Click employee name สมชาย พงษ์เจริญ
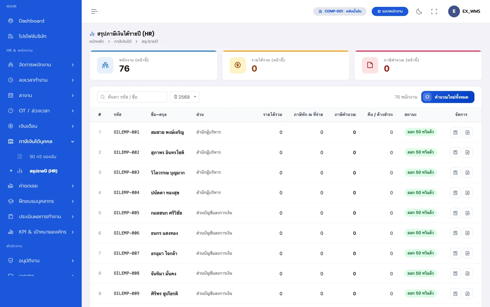This screenshot has width=490, height=307. pyautogui.click(x=167, y=132)
